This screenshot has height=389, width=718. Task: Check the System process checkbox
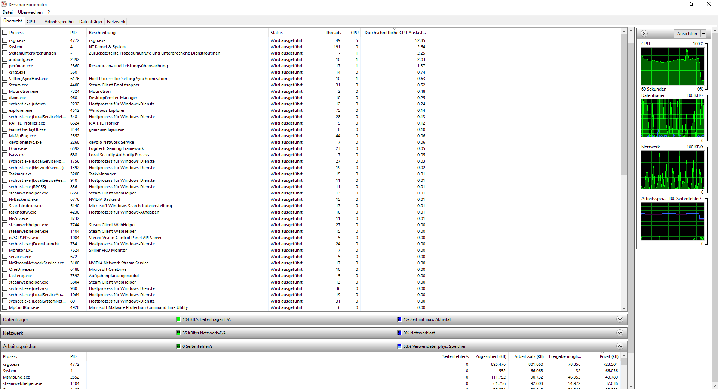[5, 47]
